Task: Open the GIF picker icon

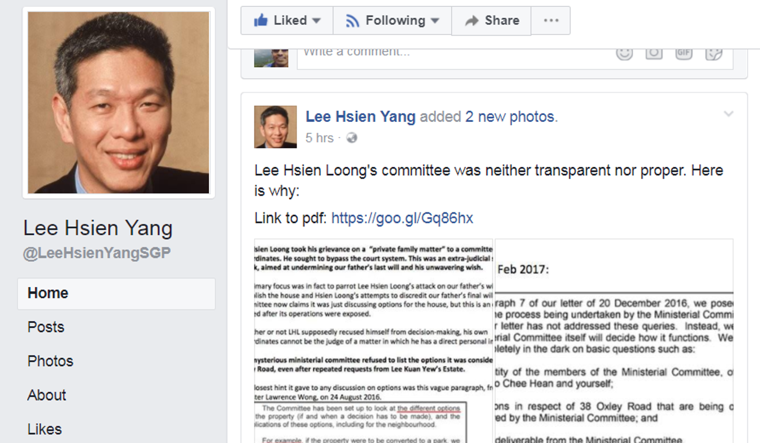Action: 683,53
